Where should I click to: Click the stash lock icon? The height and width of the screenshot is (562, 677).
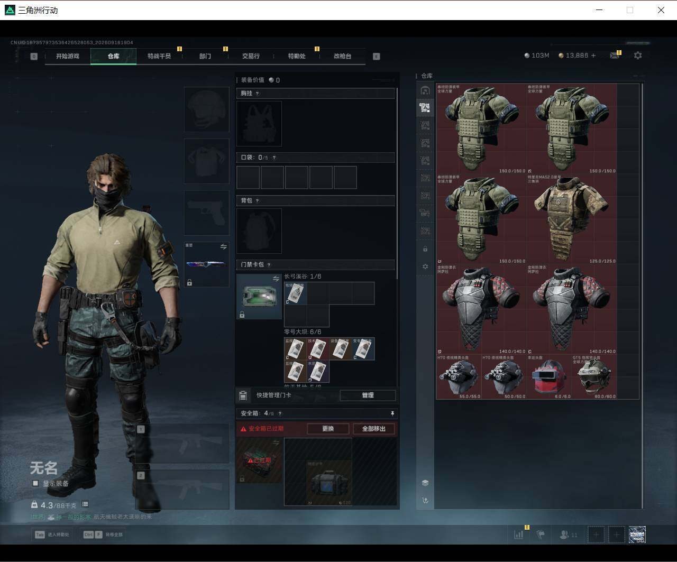tap(425, 249)
